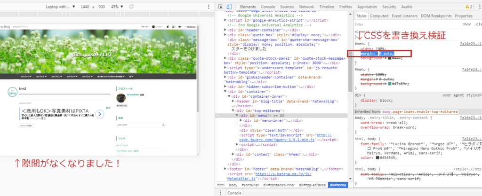Click the #454545 color swatch
The image size is (482, 196).
[x=378, y=157]
